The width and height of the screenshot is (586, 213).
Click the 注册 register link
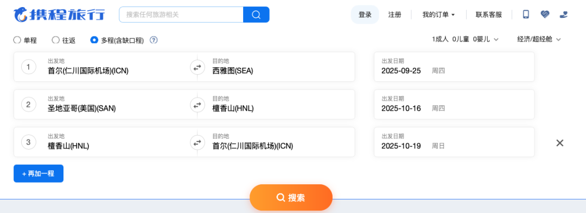pos(394,15)
